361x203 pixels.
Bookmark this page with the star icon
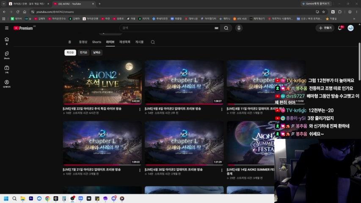324,12
